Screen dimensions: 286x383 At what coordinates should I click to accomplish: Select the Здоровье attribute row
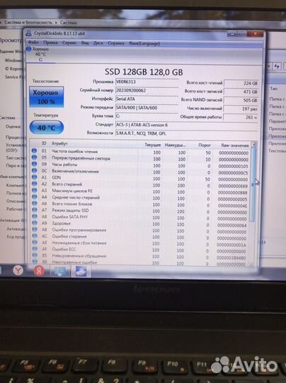(140, 224)
